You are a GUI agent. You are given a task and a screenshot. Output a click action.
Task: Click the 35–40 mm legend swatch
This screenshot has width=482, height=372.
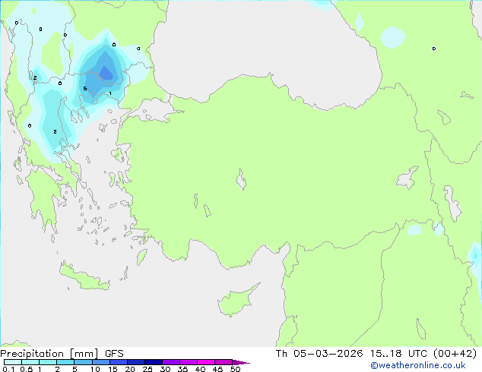pos(188,362)
